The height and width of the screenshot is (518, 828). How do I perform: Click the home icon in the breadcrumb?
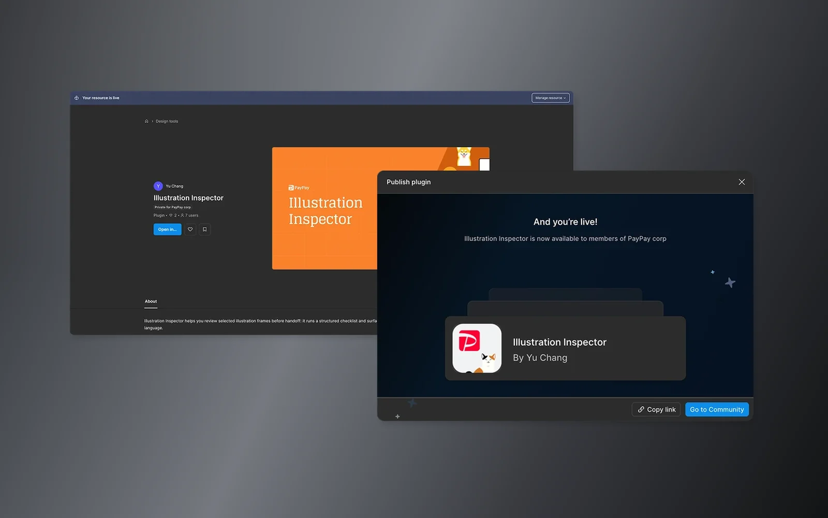click(x=146, y=121)
